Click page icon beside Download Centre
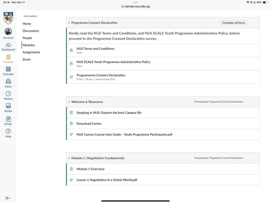271x203 pixels. (x=71, y=123)
